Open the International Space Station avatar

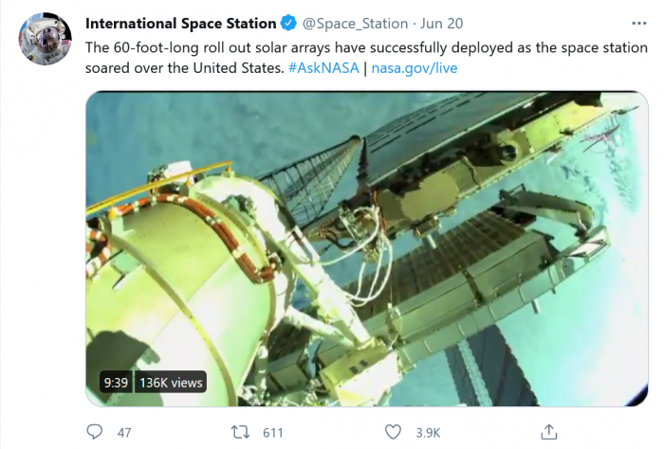click(45, 40)
